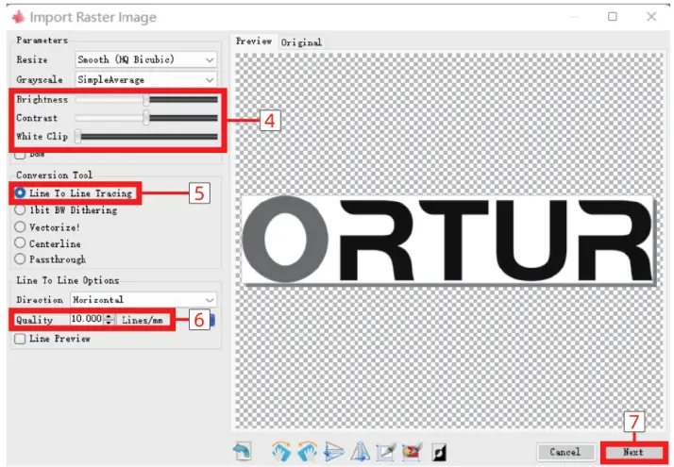
Task: Choose the Passthrough radio button
Action: (x=20, y=259)
